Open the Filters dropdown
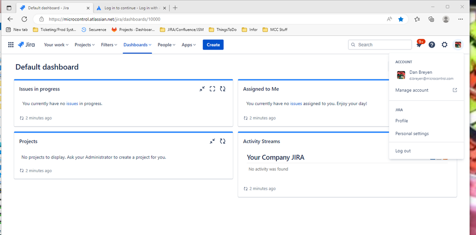 [109, 45]
